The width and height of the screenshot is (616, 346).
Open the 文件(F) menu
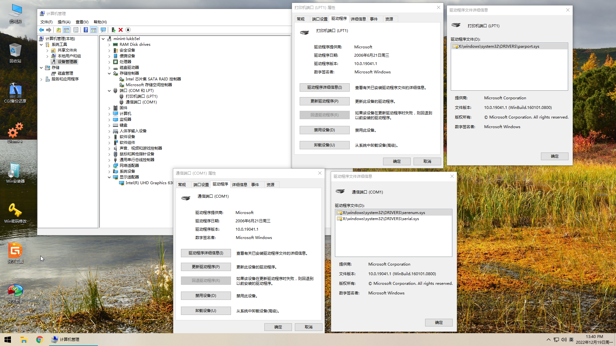pyautogui.click(x=47, y=22)
